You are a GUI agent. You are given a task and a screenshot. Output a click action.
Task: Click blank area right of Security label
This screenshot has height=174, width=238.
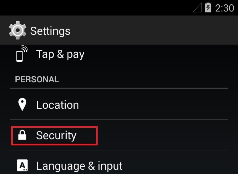162,135
